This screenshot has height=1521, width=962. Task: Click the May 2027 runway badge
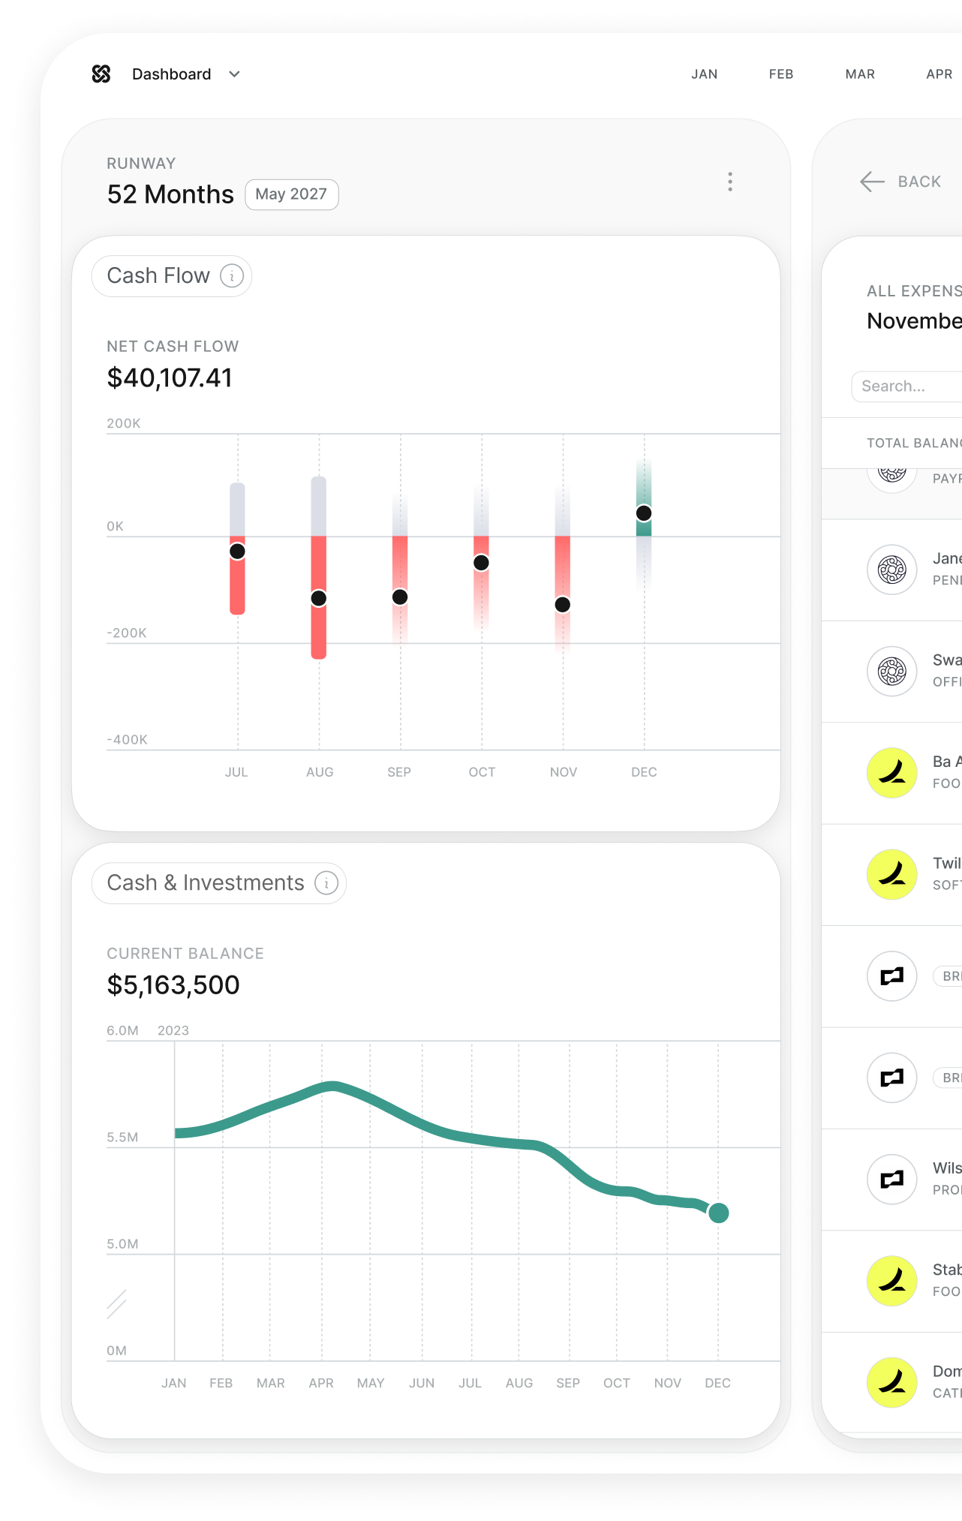click(291, 194)
